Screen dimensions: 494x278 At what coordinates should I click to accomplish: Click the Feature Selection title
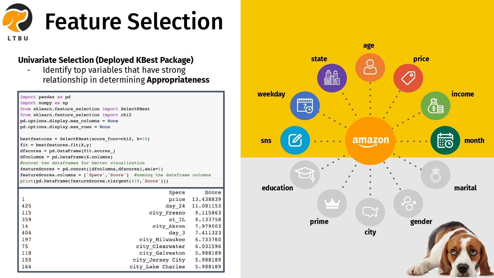[x=134, y=22]
